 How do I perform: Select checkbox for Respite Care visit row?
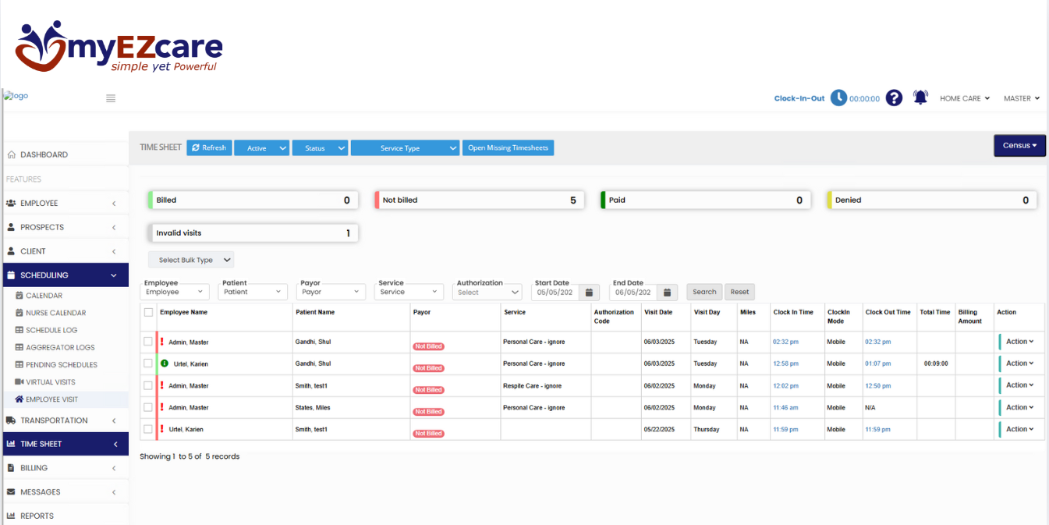coord(148,385)
